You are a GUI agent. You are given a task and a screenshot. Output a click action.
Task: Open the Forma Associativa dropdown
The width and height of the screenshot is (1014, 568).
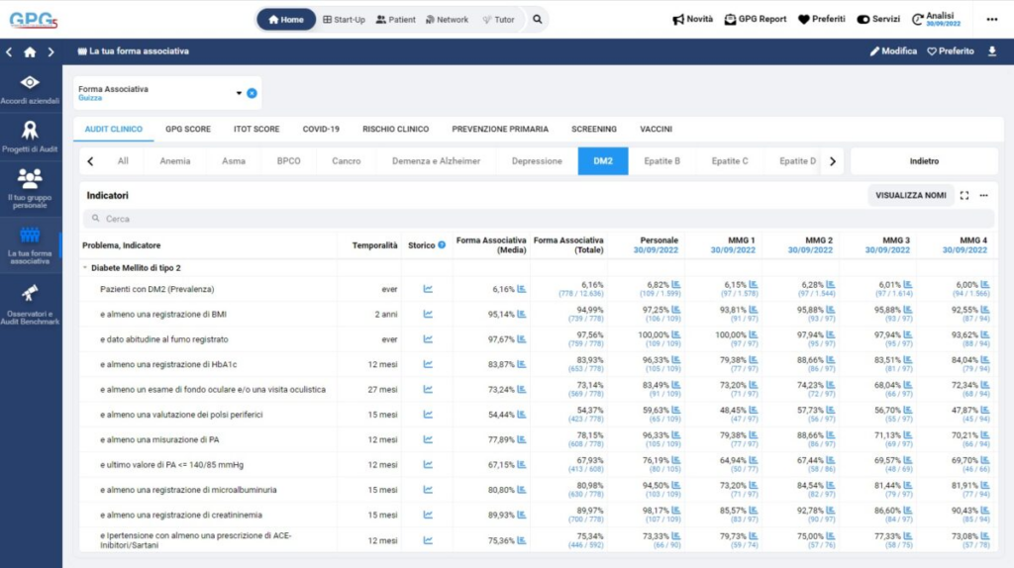pos(239,94)
